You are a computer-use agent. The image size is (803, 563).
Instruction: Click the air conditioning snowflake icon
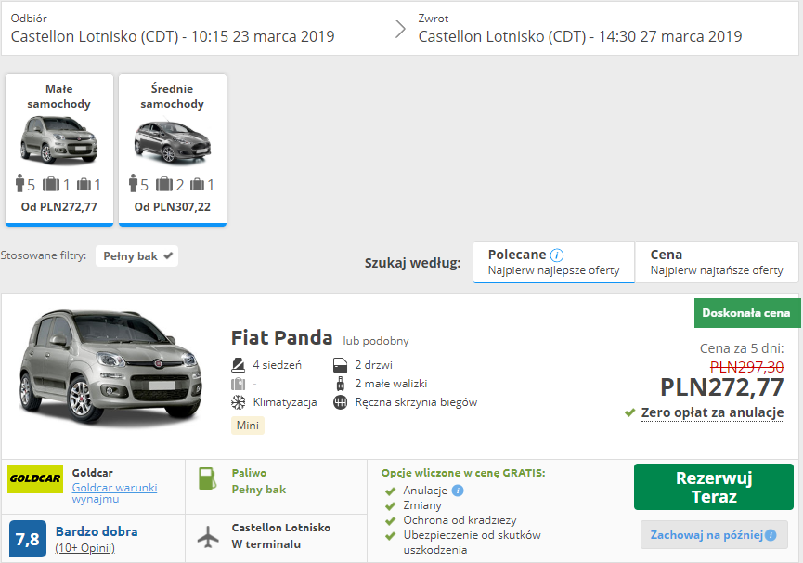point(237,402)
